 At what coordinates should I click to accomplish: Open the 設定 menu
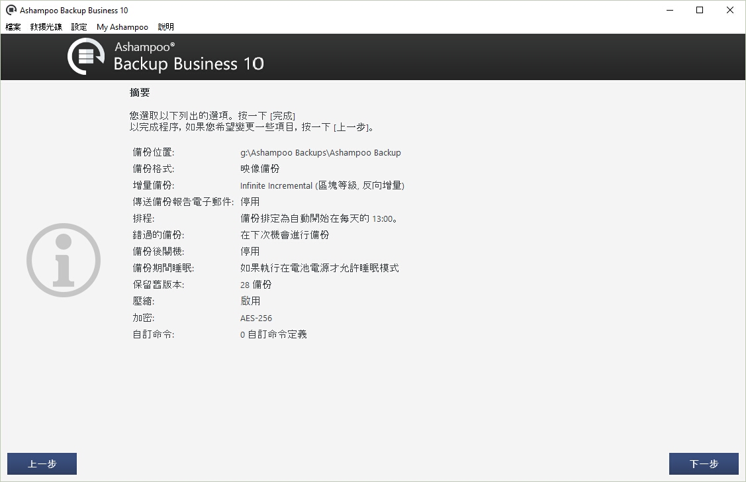tap(79, 27)
